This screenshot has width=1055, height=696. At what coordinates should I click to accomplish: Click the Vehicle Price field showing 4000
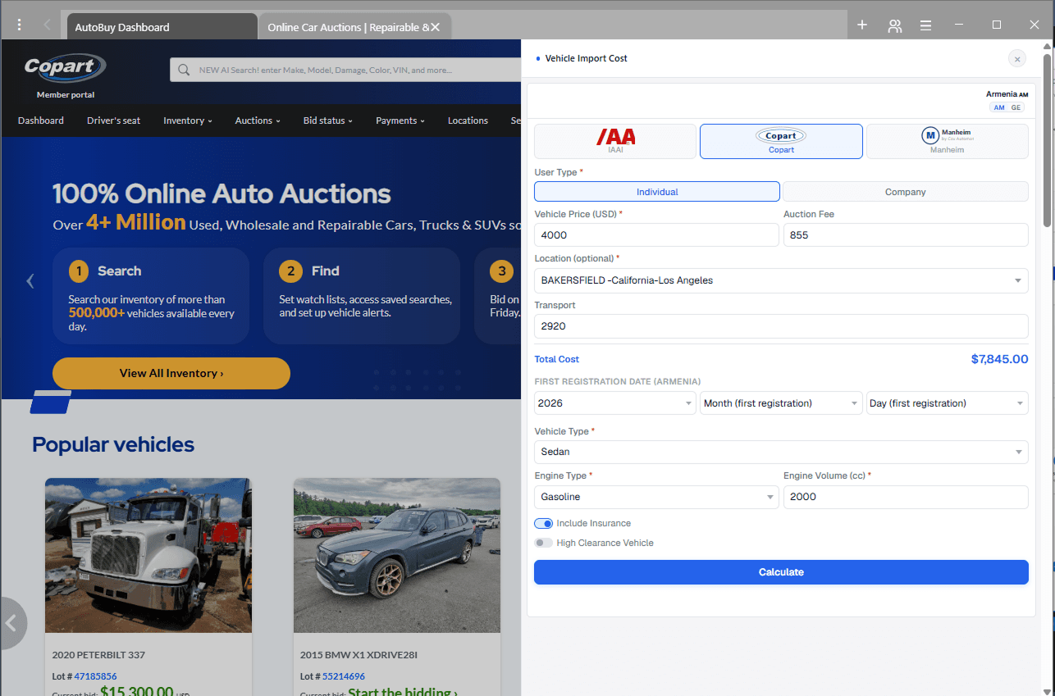[x=656, y=234]
